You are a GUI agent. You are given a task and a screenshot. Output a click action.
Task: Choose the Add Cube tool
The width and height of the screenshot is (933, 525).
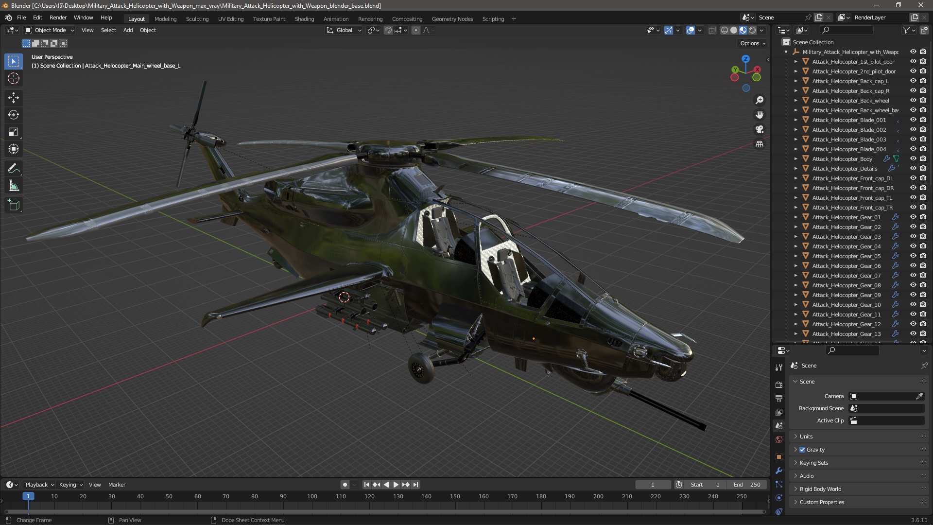point(14,205)
